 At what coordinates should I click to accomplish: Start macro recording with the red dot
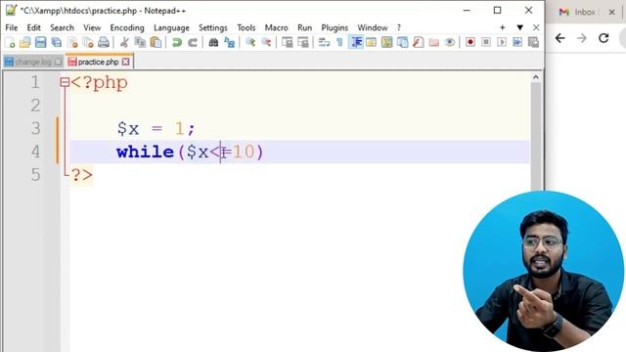(470, 42)
